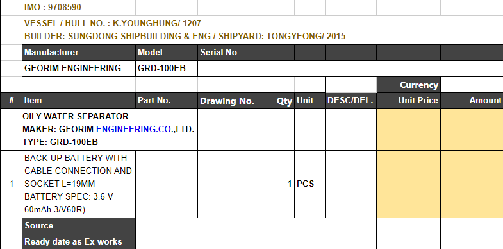This screenshot has width=503, height=249.
Task: Select the empty Drawing No. cell for item 1
Action: click(x=230, y=184)
